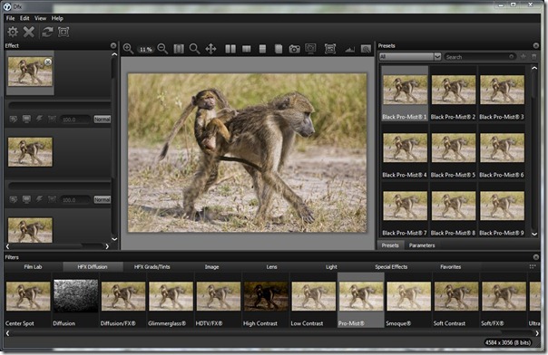Click the favorite star icon in Presets panel

[x=524, y=56]
